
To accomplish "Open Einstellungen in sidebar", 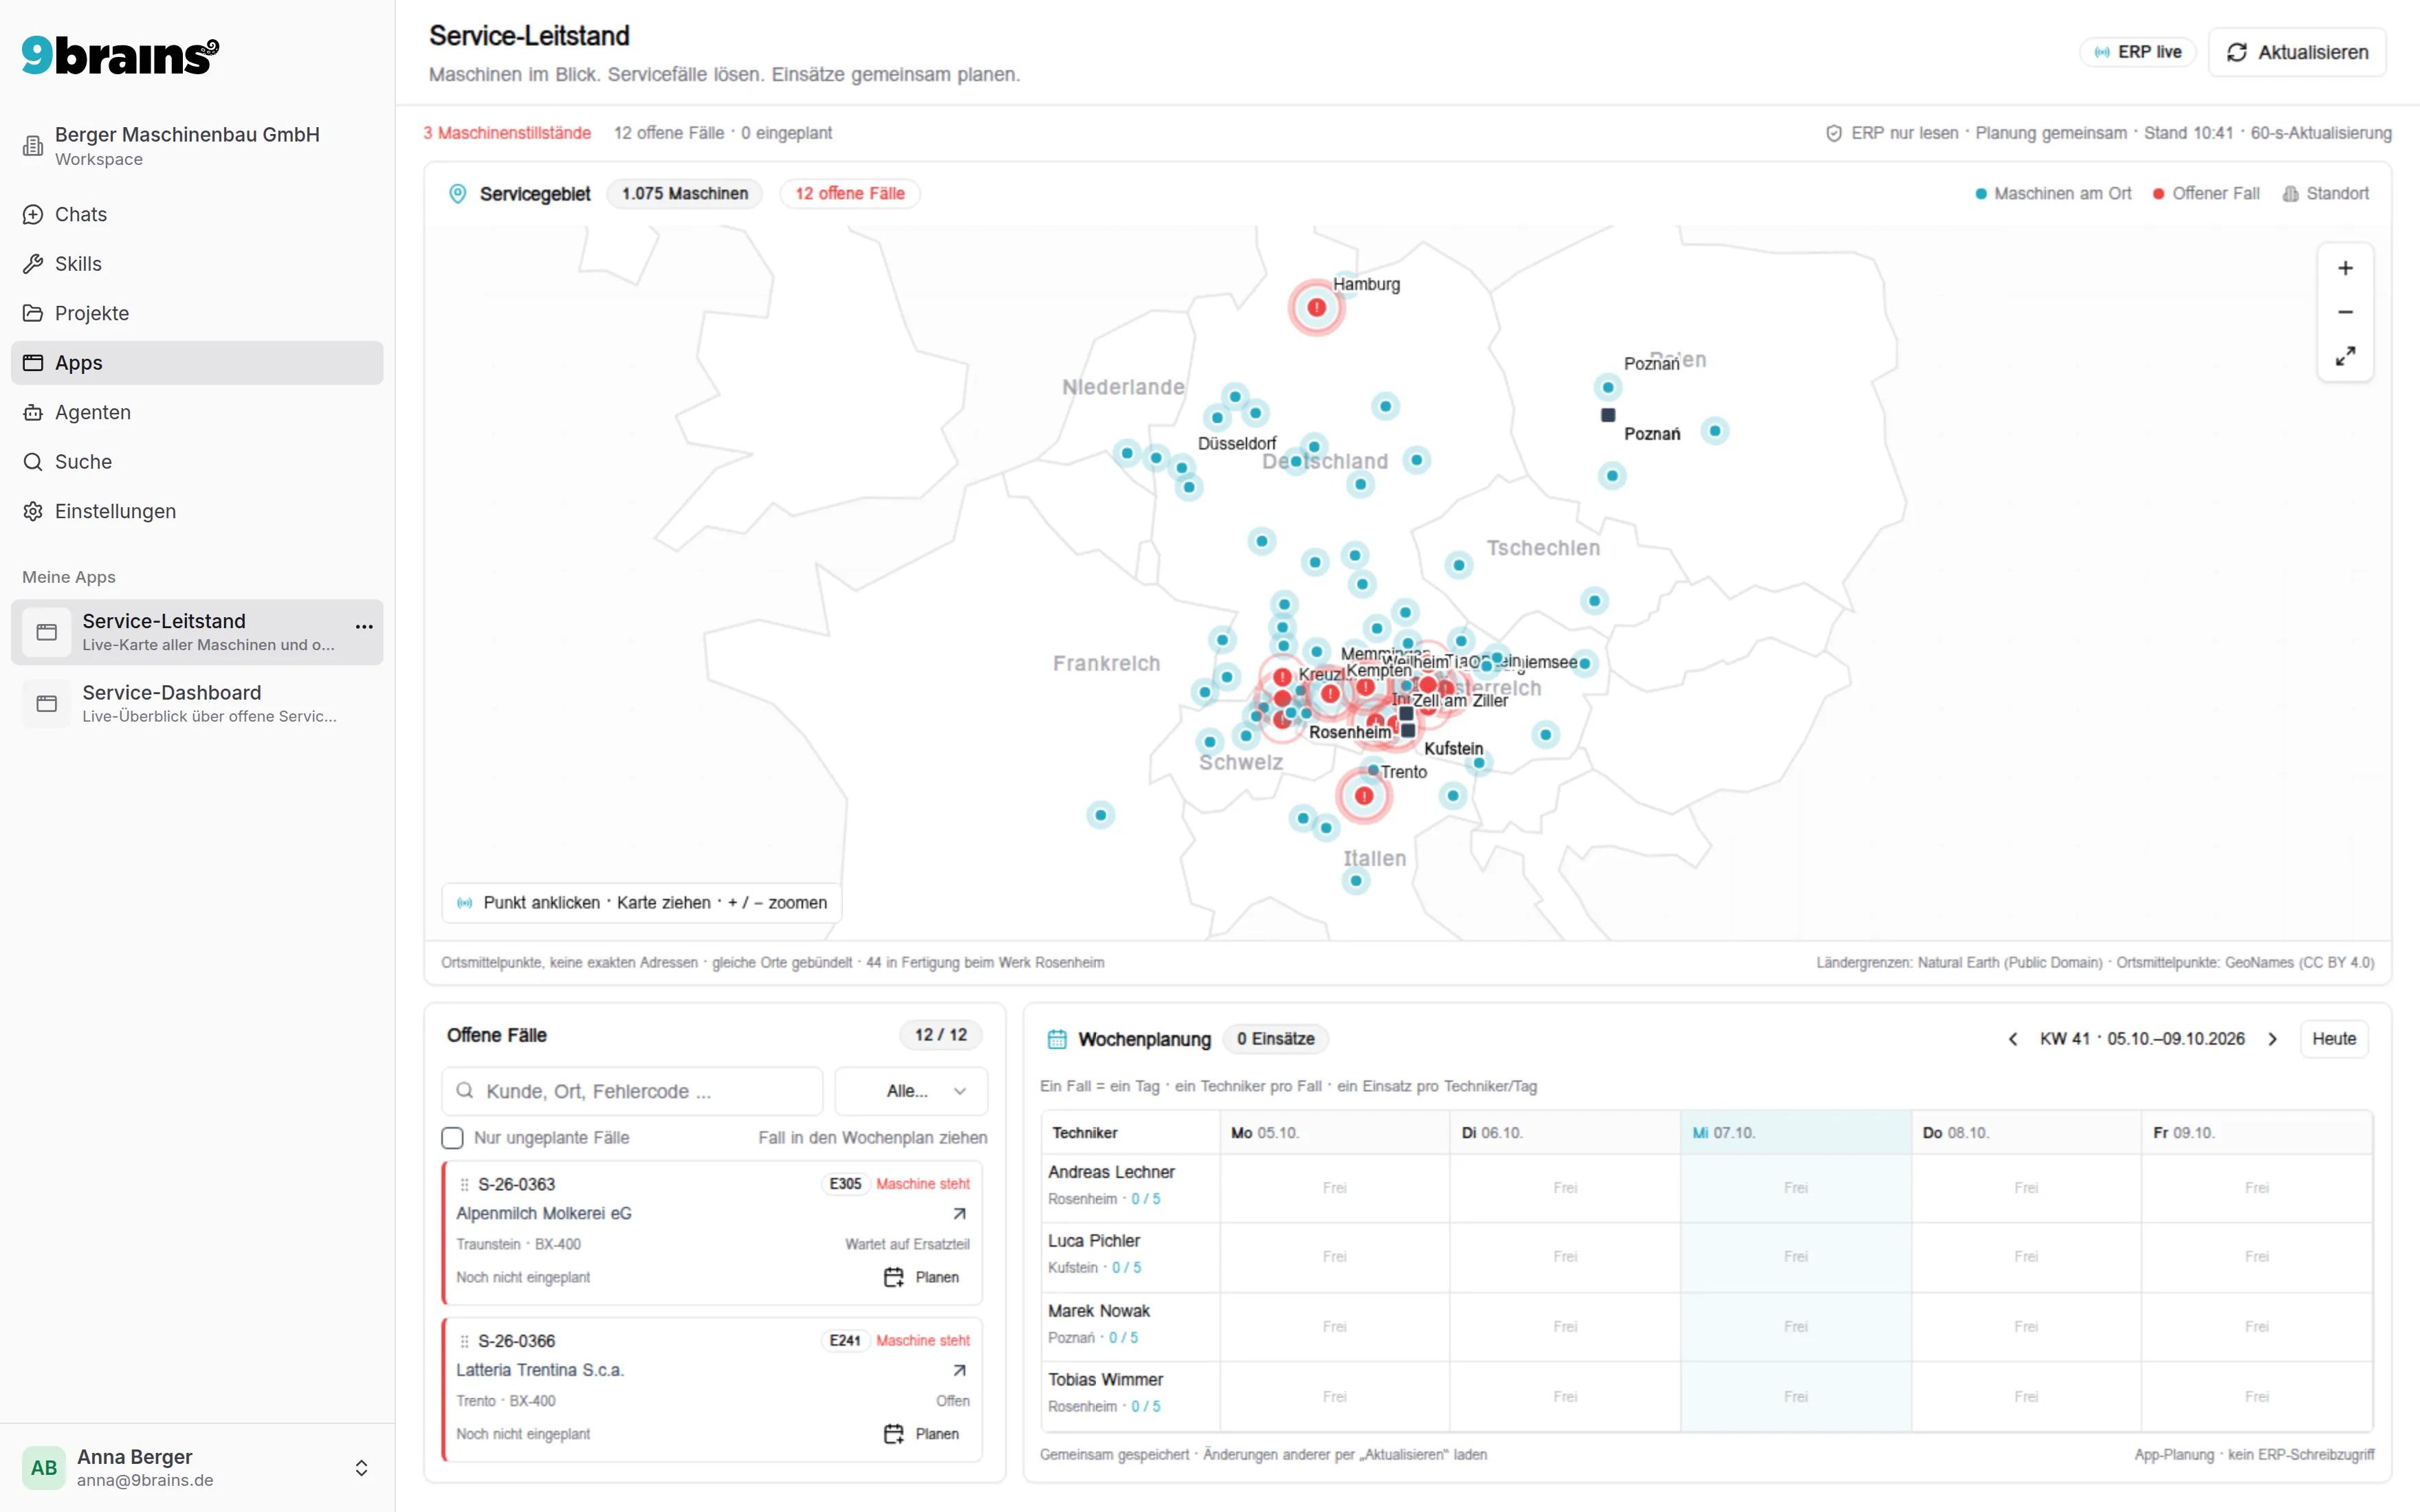I will tap(197, 511).
